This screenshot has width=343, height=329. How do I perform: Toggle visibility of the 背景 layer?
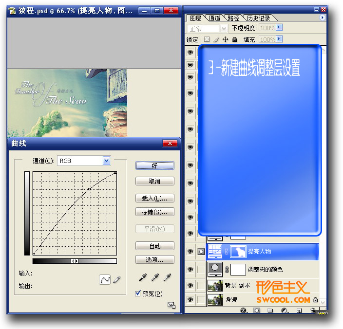tap(191, 299)
